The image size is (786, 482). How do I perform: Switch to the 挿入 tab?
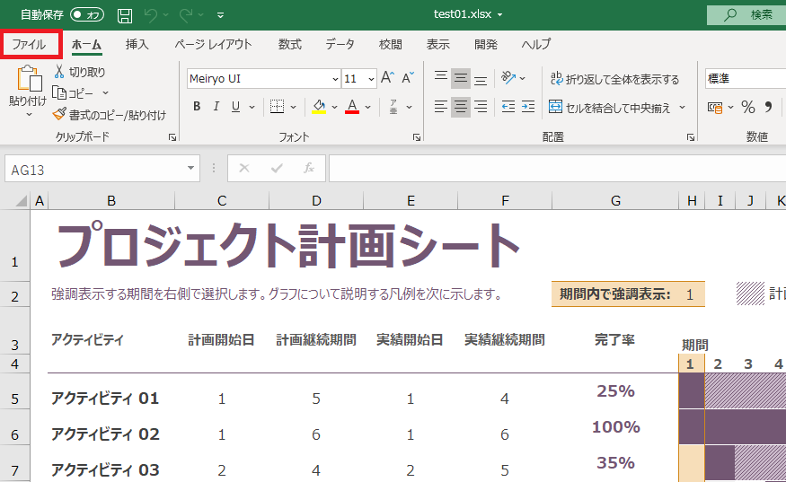[x=137, y=44]
